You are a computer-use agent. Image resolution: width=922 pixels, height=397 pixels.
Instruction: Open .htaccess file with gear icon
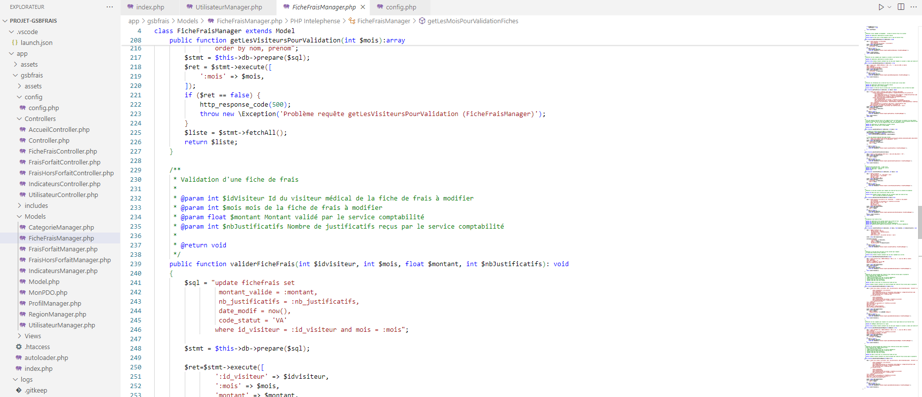click(37, 347)
